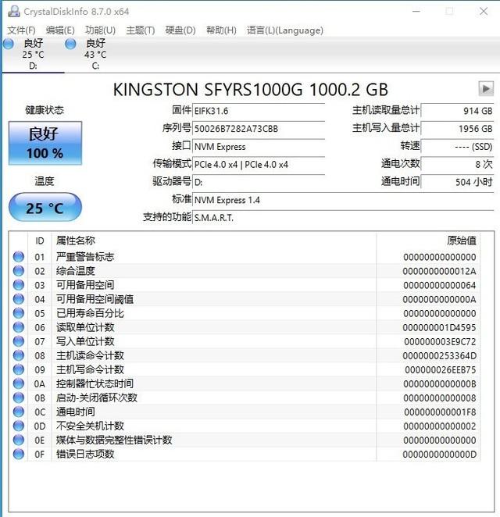Click host reads total value 914 GB

(458, 111)
